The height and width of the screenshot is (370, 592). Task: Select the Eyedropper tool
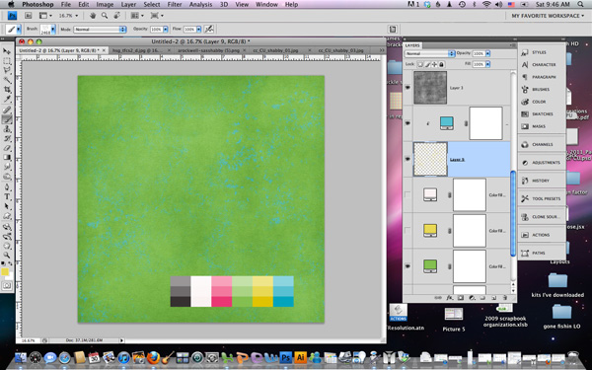[x=7, y=100]
